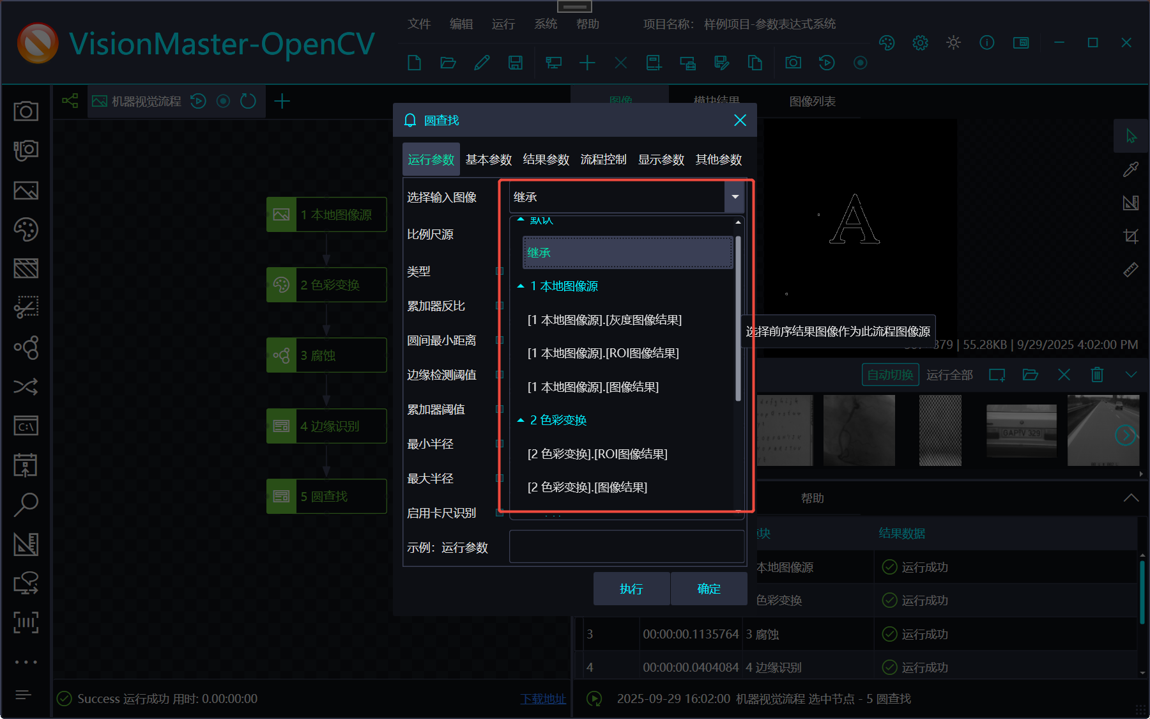Select the multi-camera icon in sidebar

coord(26,150)
